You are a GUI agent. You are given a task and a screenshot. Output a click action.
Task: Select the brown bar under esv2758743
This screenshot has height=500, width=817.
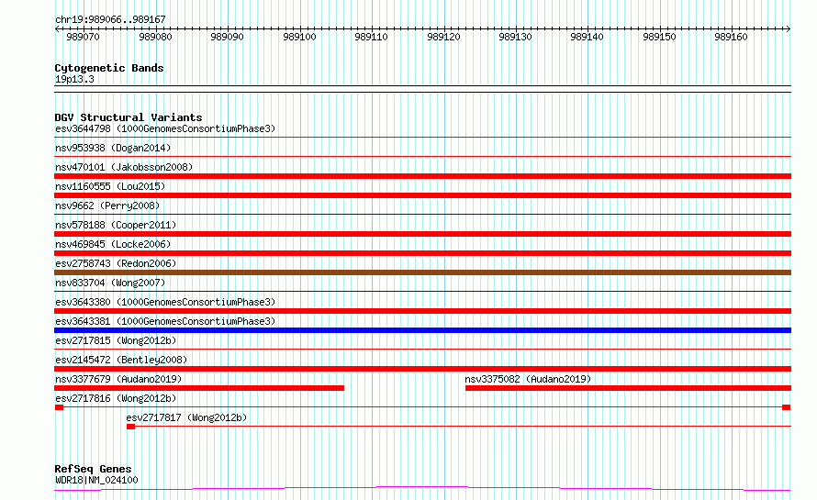[x=422, y=272]
